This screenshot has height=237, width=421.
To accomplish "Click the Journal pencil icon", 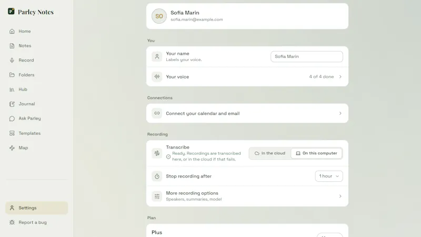I will click(12, 104).
